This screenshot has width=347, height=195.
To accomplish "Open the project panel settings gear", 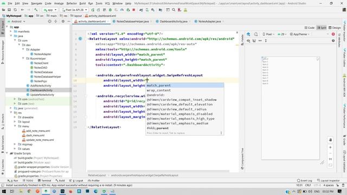I will tap(63, 22).
